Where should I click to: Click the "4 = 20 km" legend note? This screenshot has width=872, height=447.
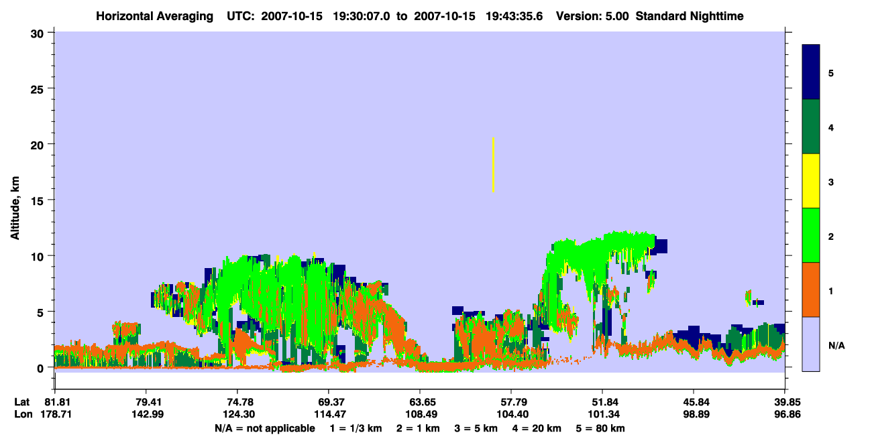(x=537, y=428)
